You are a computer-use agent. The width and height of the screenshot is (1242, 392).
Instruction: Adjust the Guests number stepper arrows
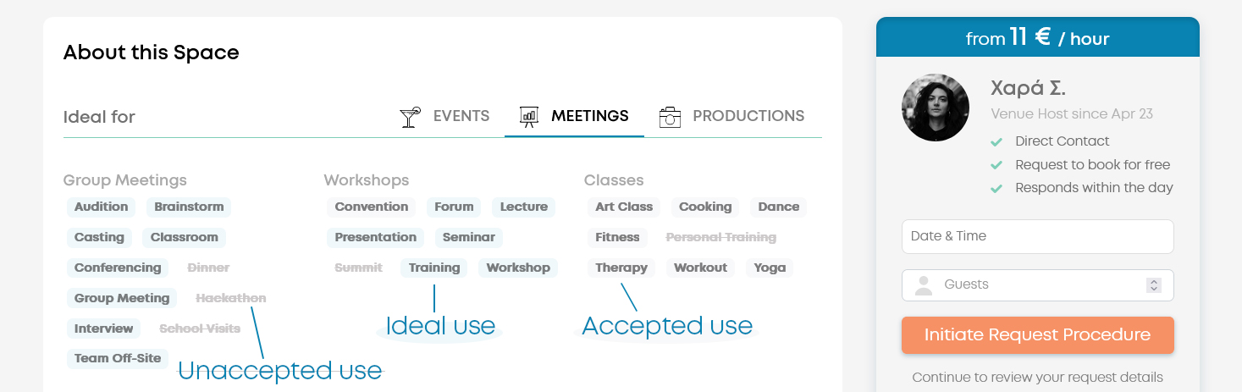[x=1153, y=285]
